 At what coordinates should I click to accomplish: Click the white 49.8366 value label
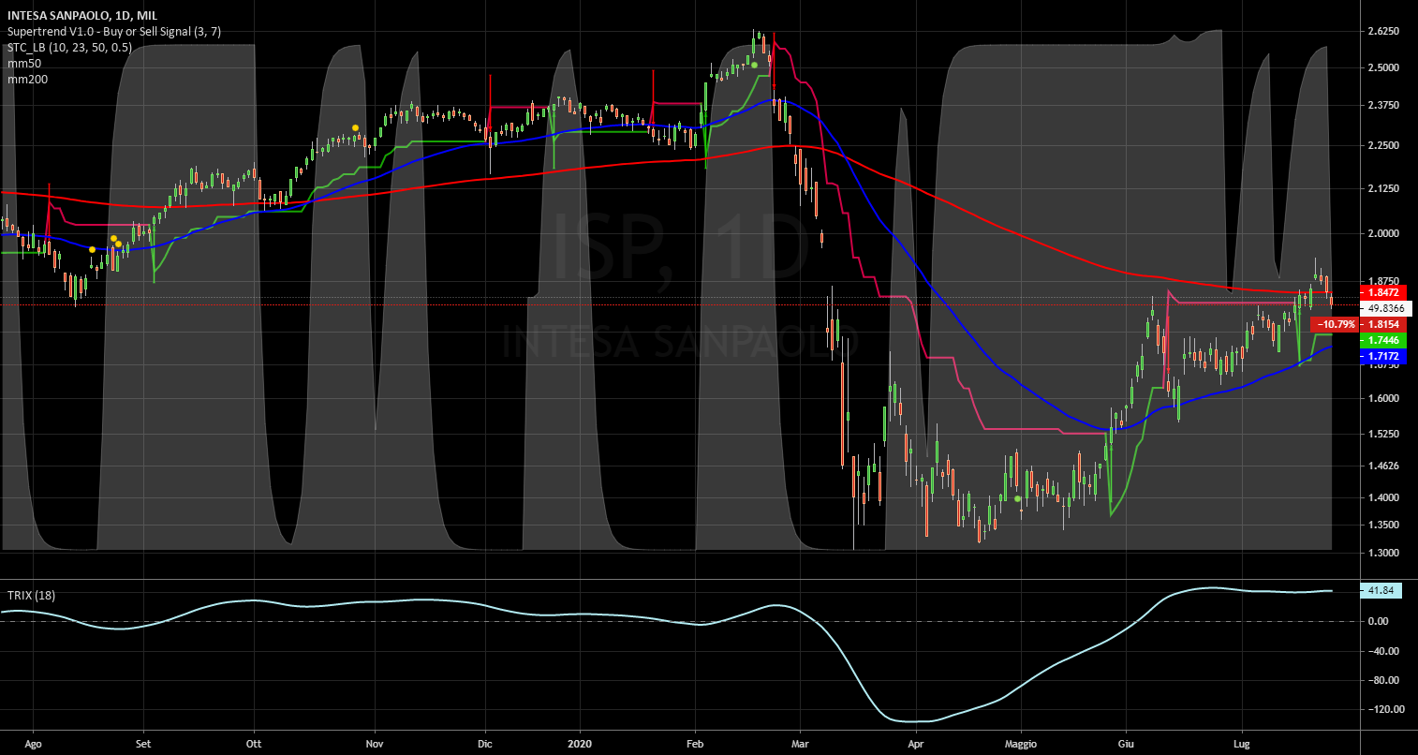tap(1385, 307)
